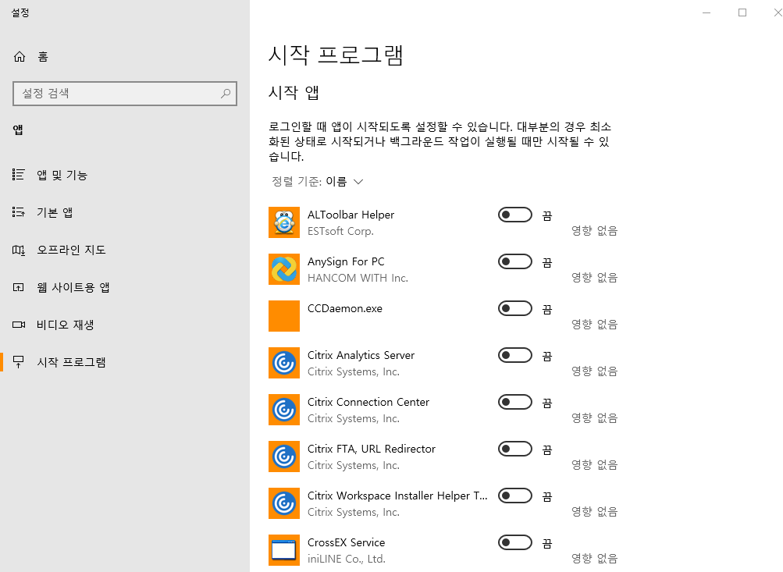
Task: Click the Citrix Analytics Server icon
Action: click(284, 363)
